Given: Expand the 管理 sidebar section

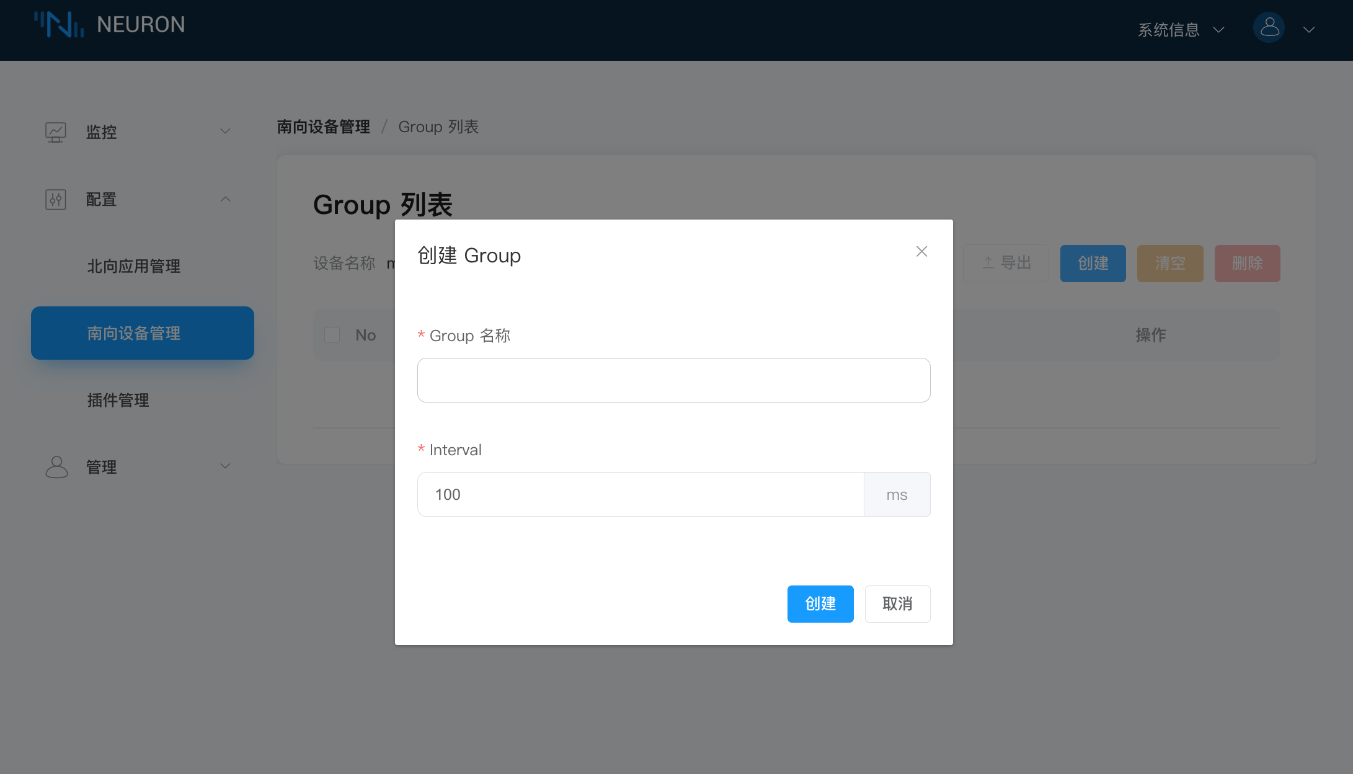Looking at the screenshot, I should pos(226,466).
